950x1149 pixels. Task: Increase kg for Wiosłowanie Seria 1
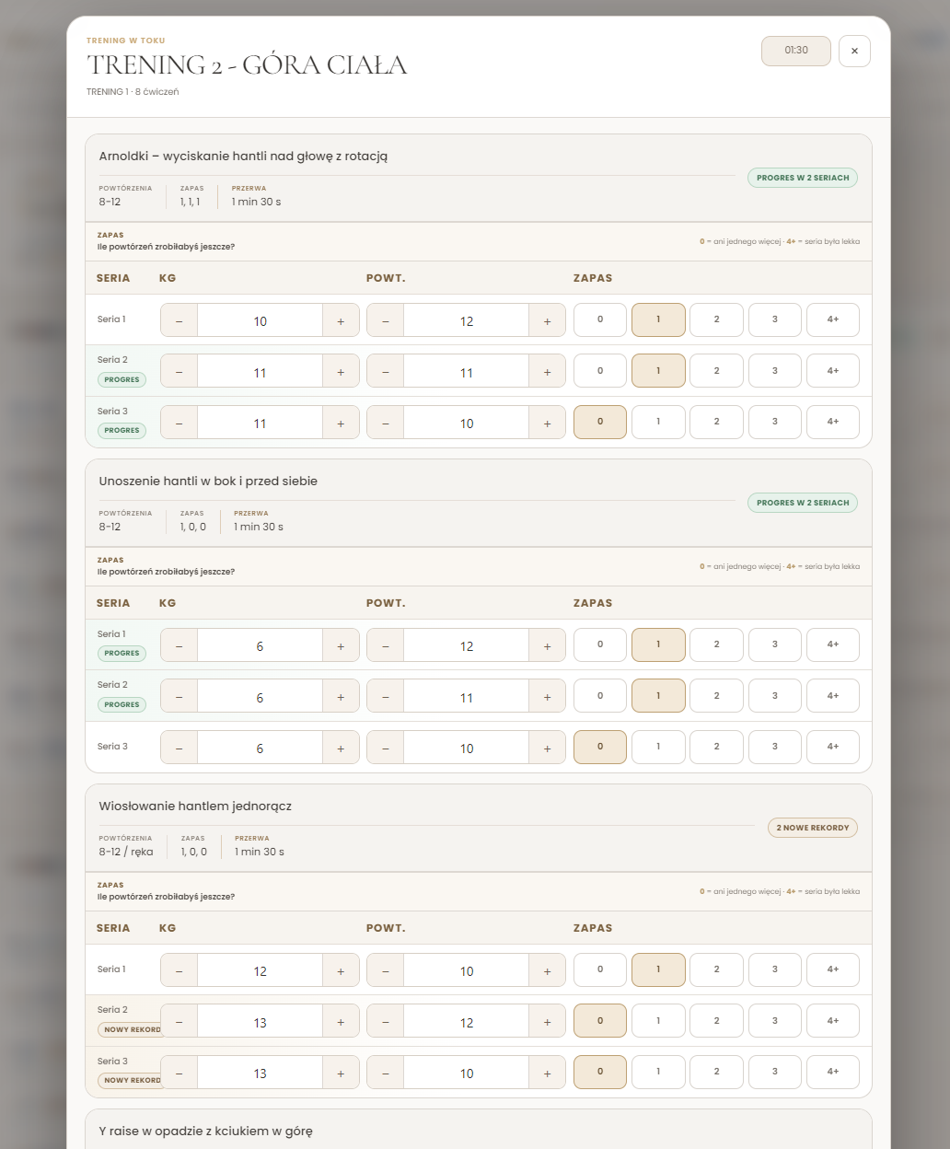[x=341, y=970]
